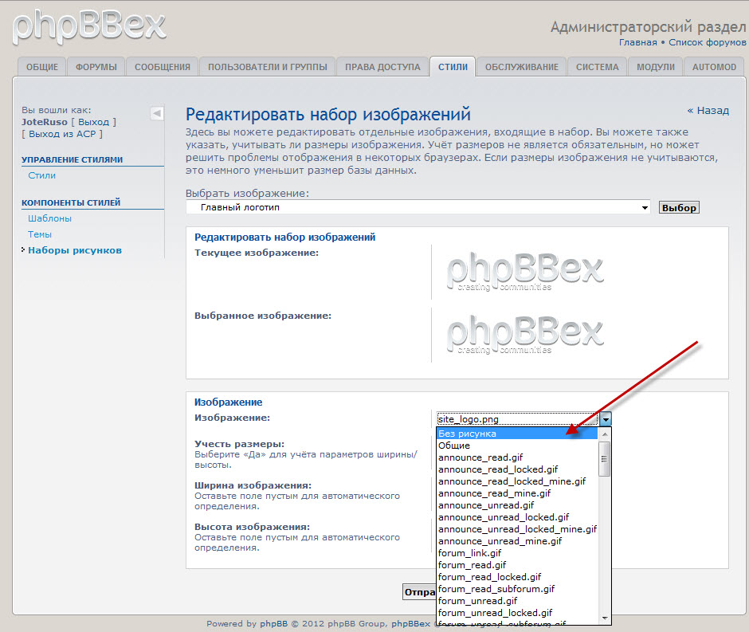Click the Список форумов link

(x=707, y=42)
